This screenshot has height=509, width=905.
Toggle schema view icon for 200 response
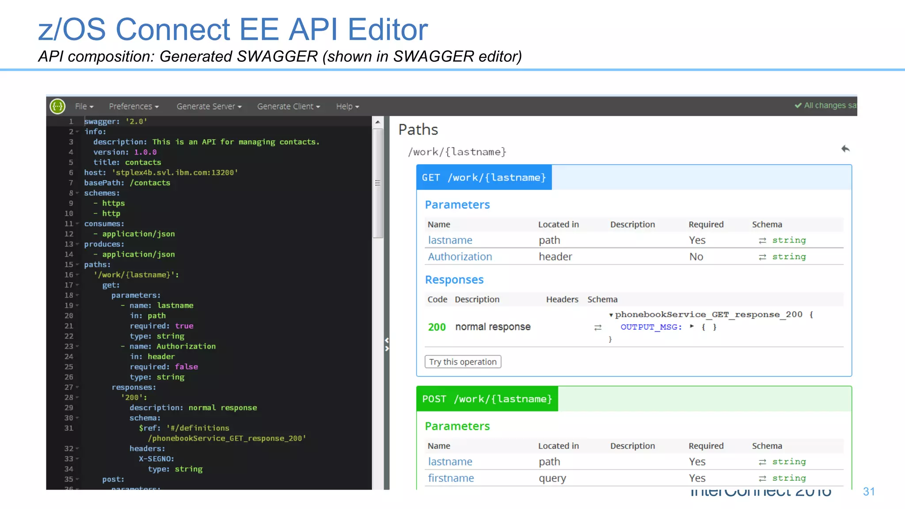[x=598, y=327]
